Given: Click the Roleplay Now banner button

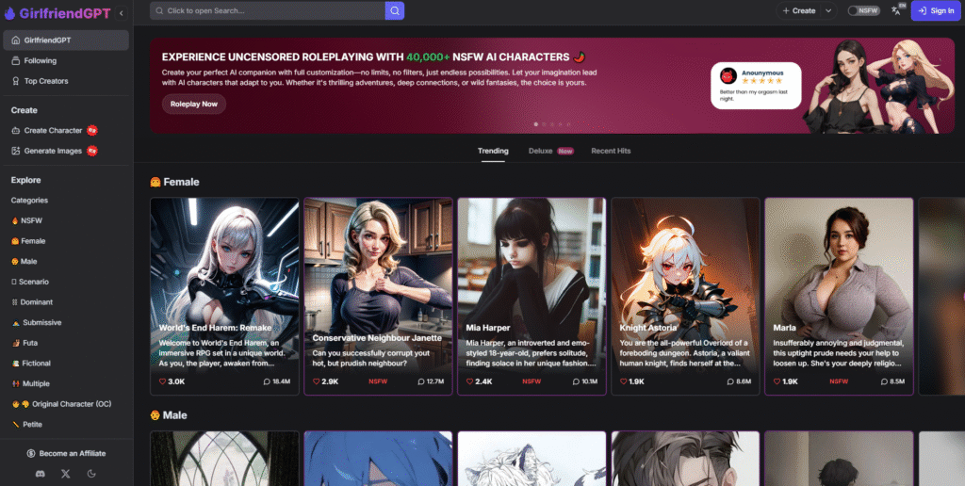Looking at the screenshot, I should 194,104.
